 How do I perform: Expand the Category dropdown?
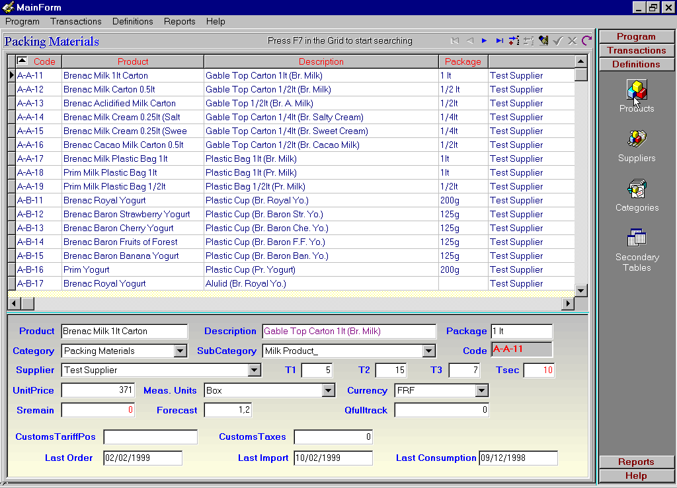pos(180,351)
